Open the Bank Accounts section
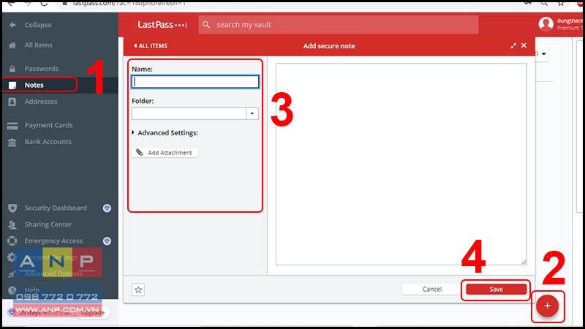 coord(48,142)
